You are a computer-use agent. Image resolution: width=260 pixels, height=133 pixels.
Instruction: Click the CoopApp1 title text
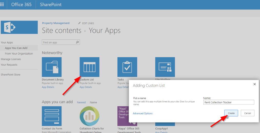162,129
